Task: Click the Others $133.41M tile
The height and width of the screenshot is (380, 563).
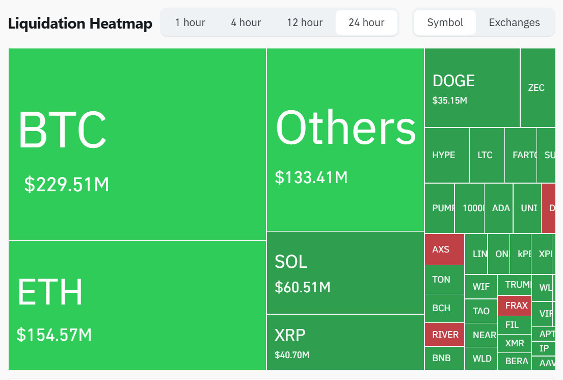Action: (x=345, y=140)
